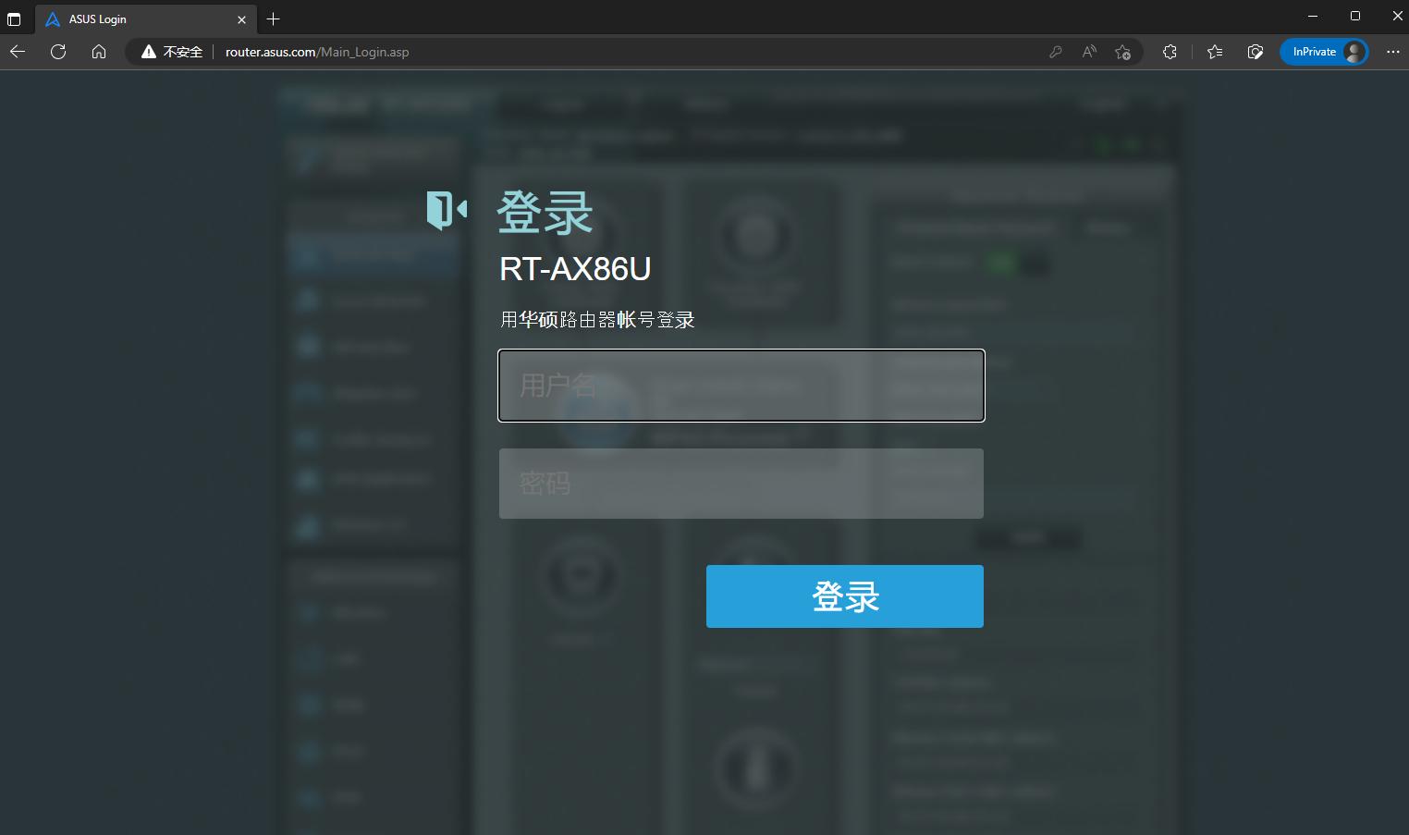1409x835 pixels.
Task: Click the RT-AX86U model name text
Action: click(x=575, y=269)
